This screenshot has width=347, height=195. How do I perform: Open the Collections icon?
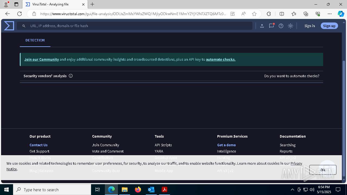pos(306,14)
